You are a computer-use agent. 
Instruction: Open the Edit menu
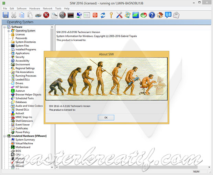coord(12,9)
